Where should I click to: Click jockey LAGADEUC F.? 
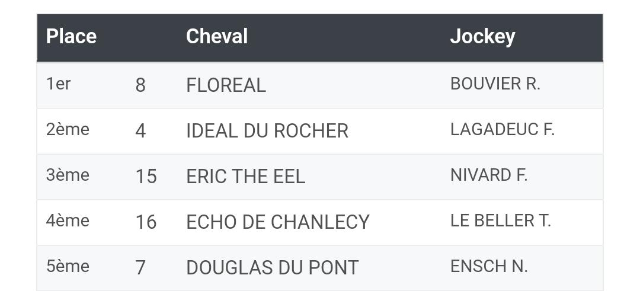click(x=502, y=129)
